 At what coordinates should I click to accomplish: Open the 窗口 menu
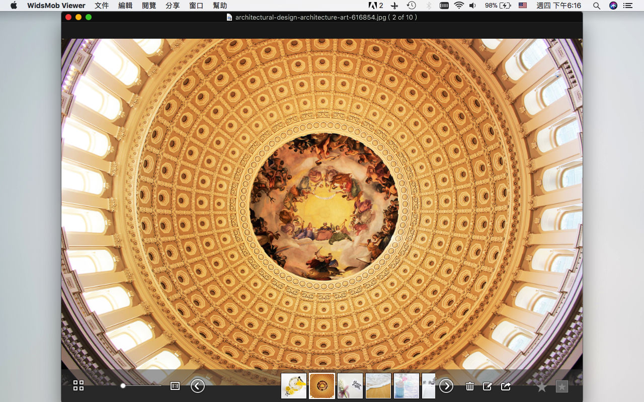[196, 6]
